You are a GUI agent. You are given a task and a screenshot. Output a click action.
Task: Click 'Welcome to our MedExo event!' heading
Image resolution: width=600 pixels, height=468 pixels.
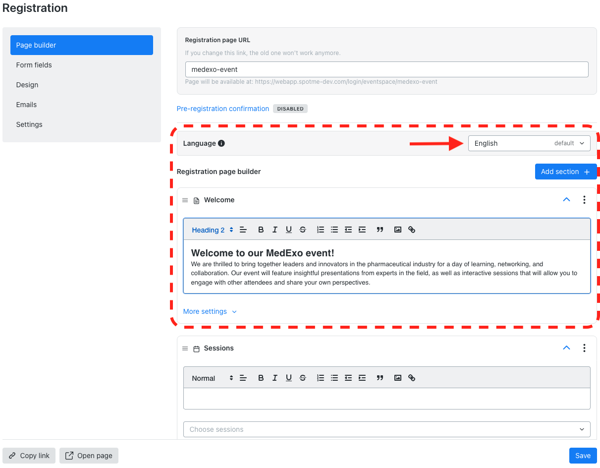click(263, 253)
